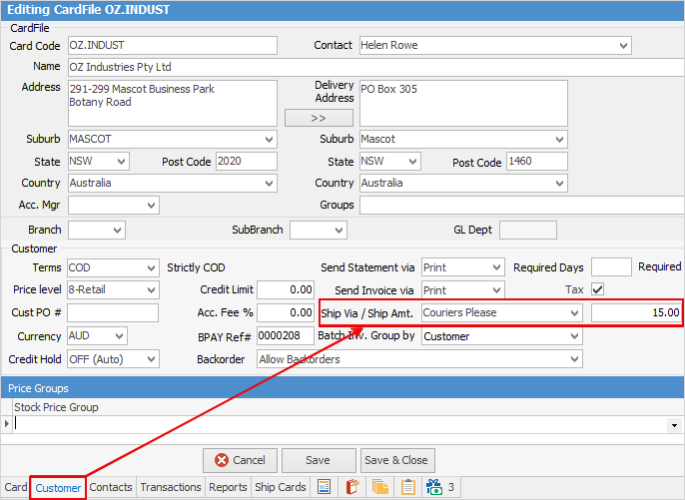The image size is (685, 500).
Task: Click the Address text box
Action: click(173, 103)
